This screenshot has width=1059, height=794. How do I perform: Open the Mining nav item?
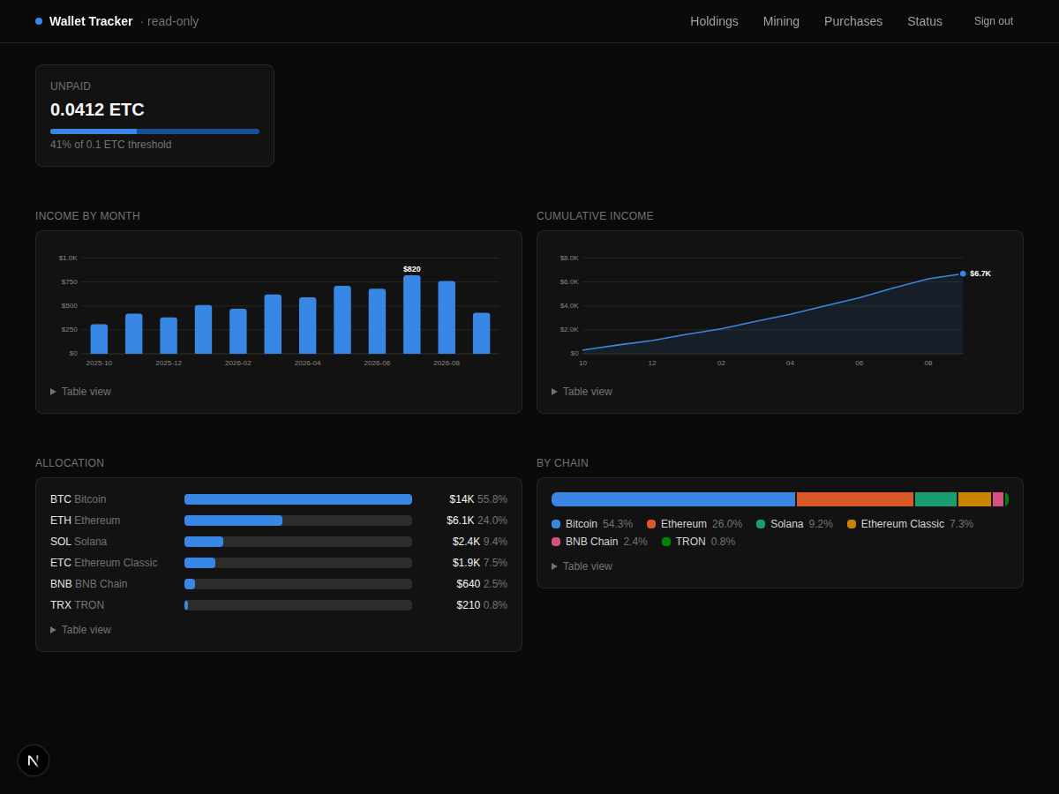pos(781,21)
